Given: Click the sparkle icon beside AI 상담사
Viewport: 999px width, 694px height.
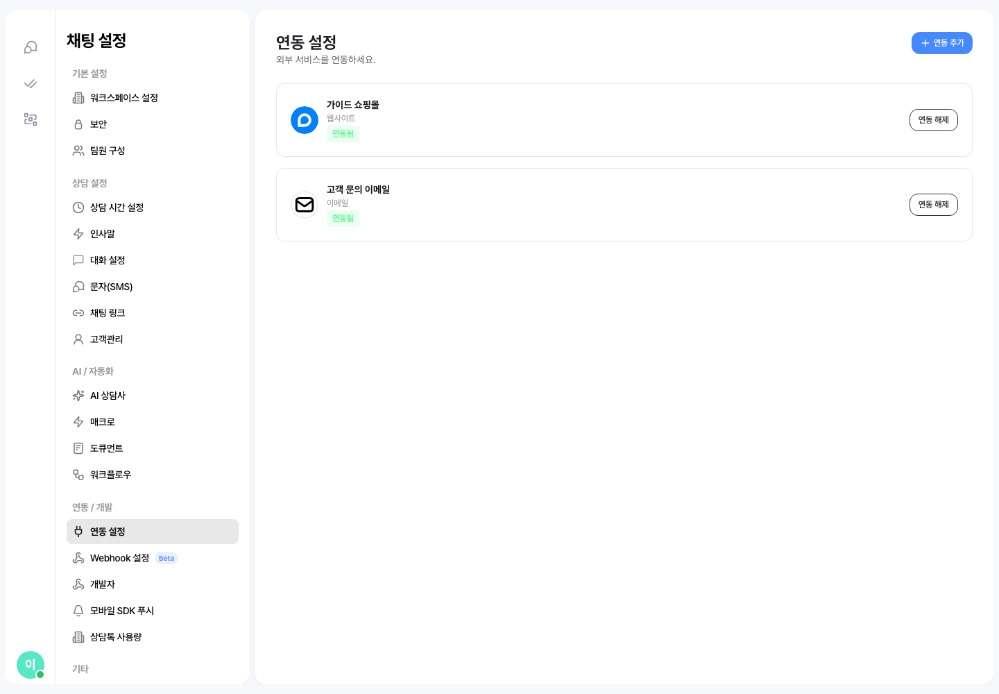Looking at the screenshot, I should pos(78,396).
